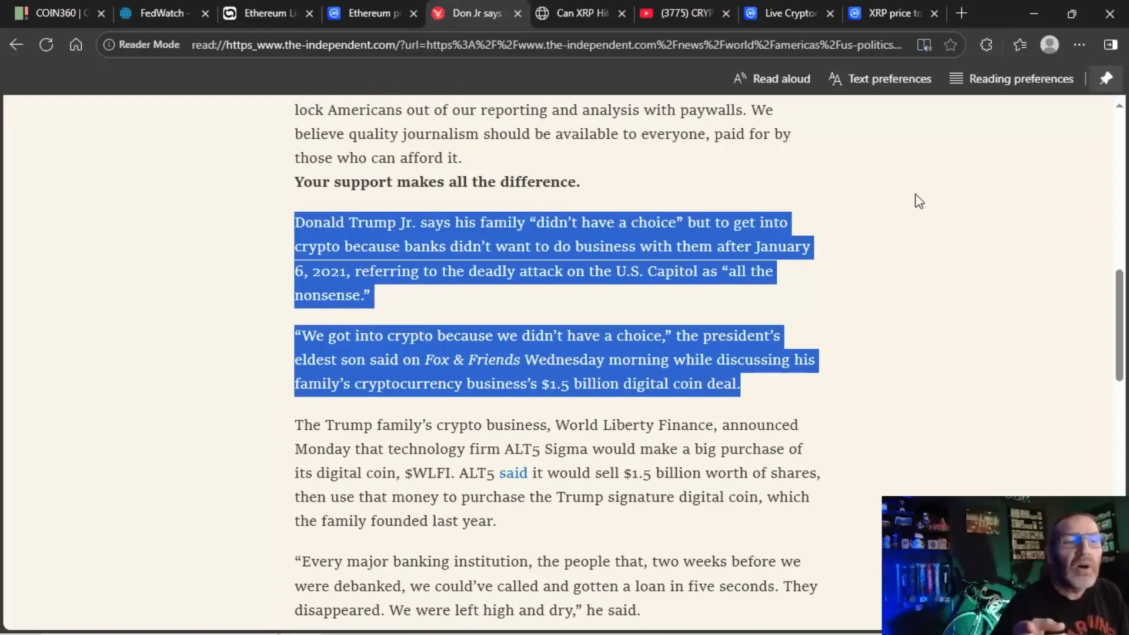Click the YouTube favicon on tab
This screenshot has width=1129, height=635.
646,13
